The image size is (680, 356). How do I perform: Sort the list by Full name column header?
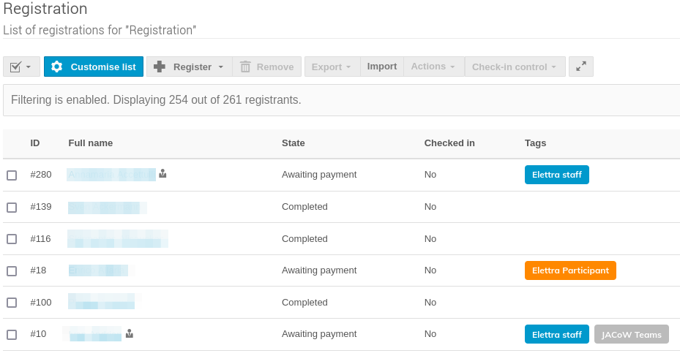pyautogui.click(x=90, y=143)
